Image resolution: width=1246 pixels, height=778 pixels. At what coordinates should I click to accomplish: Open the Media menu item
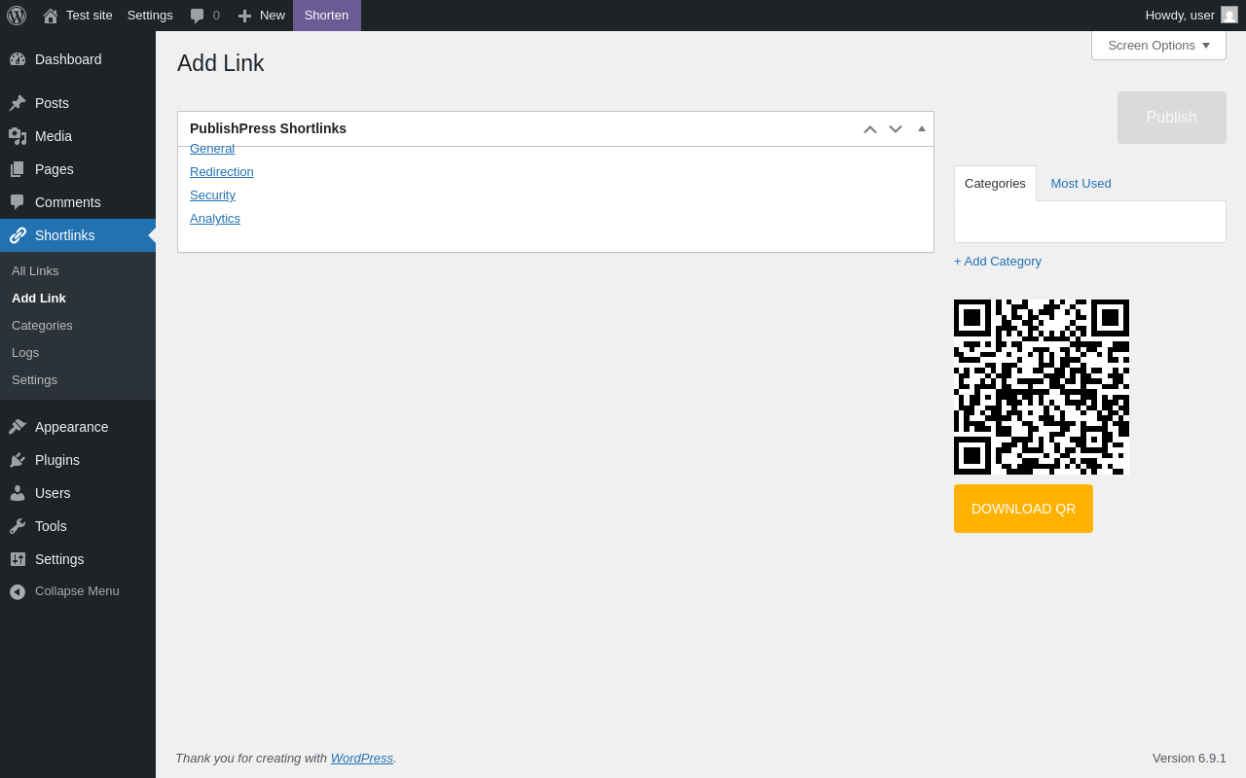pos(78,136)
